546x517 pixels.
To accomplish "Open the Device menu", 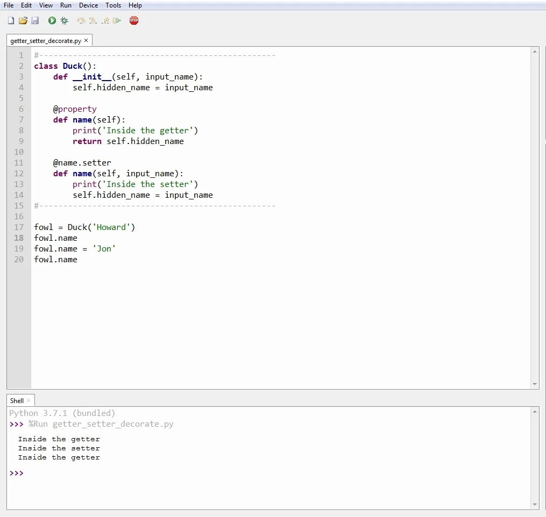I will click(x=88, y=5).
